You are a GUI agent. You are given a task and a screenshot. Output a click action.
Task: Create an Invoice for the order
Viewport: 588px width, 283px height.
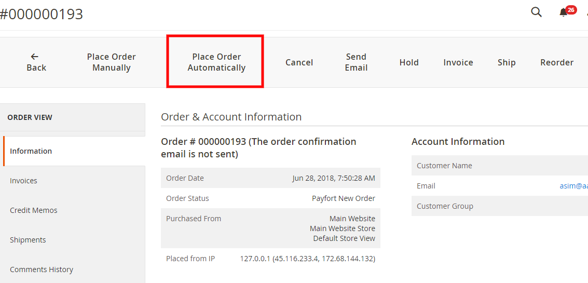tap(458, 62)
